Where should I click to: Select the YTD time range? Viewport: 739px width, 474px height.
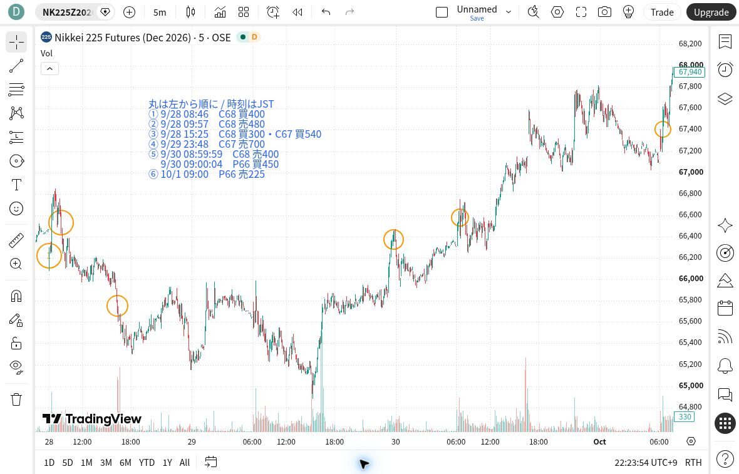pos(147,463)
